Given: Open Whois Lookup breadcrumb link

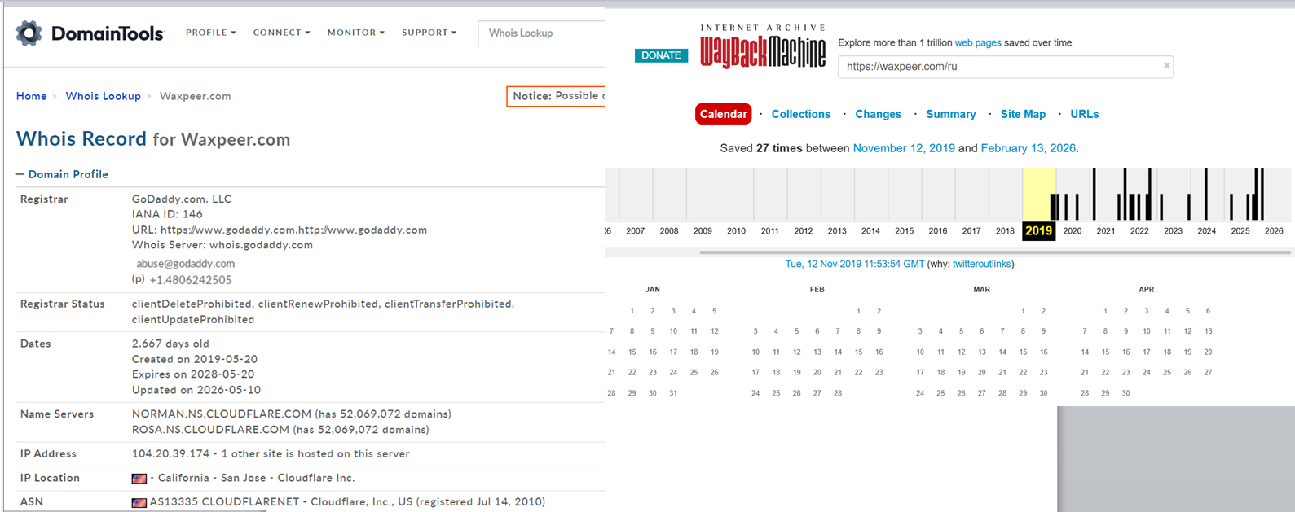Looking at the screenshot, I should pos(103,96).
